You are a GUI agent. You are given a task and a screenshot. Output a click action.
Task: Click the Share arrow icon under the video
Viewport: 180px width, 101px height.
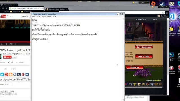point(9,62)
